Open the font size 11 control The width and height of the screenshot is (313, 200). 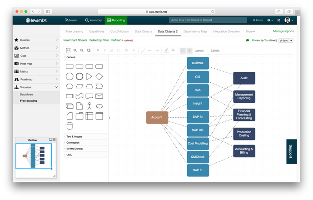point(118,50)
